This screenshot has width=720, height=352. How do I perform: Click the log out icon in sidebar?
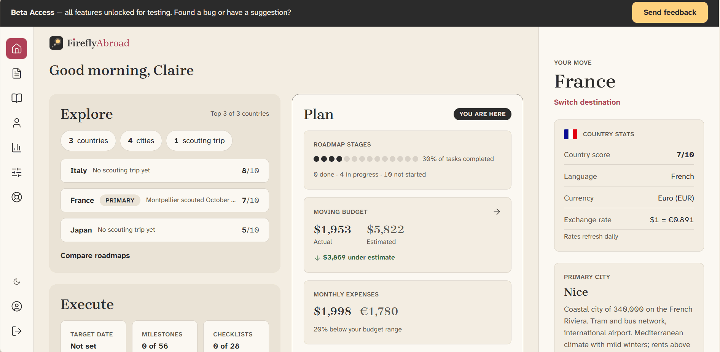click(17, 331)
